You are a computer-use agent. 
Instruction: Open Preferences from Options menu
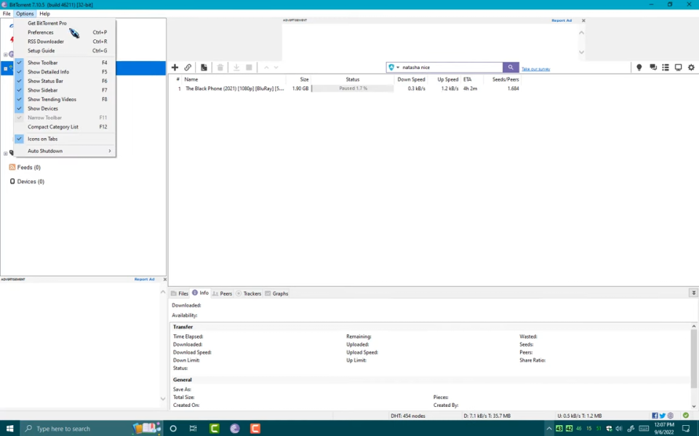pyautogui.click(x=65, y=32)
